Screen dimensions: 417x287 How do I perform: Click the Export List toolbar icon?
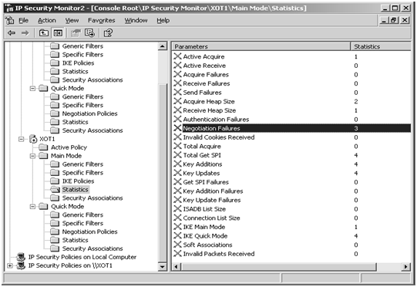(x=89, y=33)
